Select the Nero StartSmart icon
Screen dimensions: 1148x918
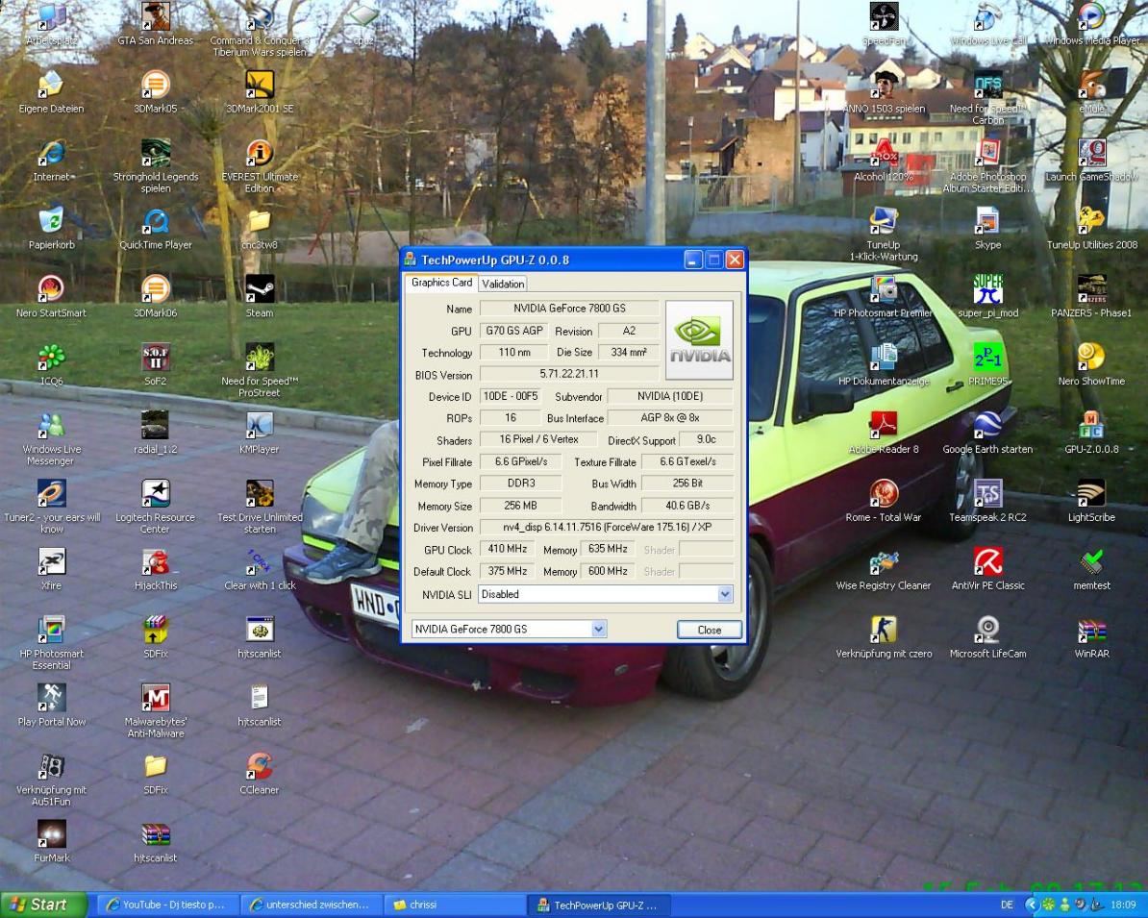point(51,289)
